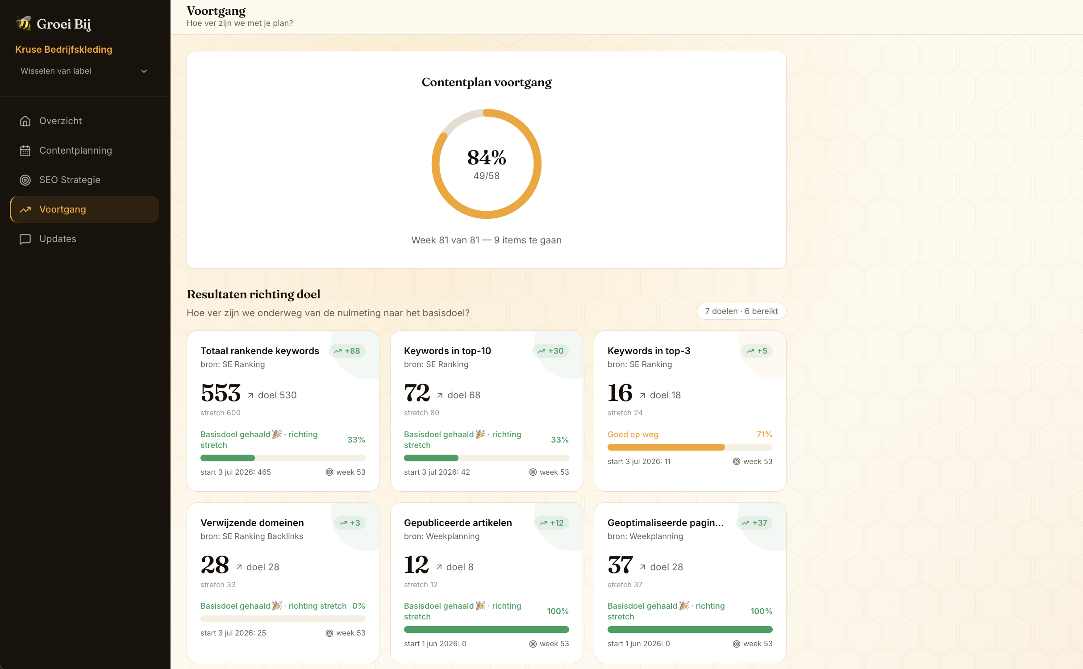The image size is (1083, 669).
Task: Click the trend icon in the +3 badge
Action: (343, 523)
